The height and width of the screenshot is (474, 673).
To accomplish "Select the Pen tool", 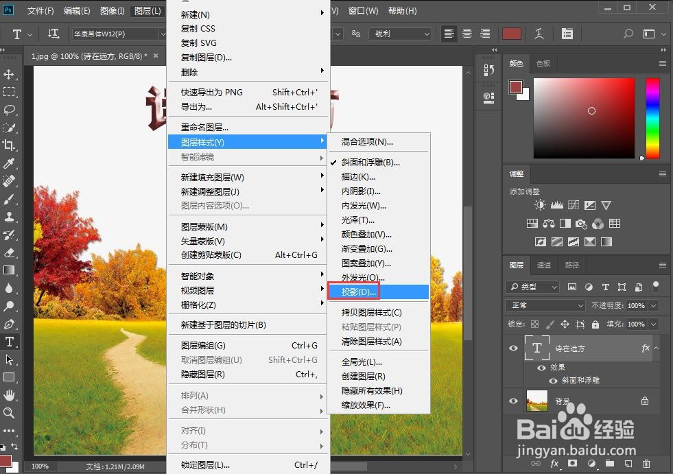I will click(9, 324).
